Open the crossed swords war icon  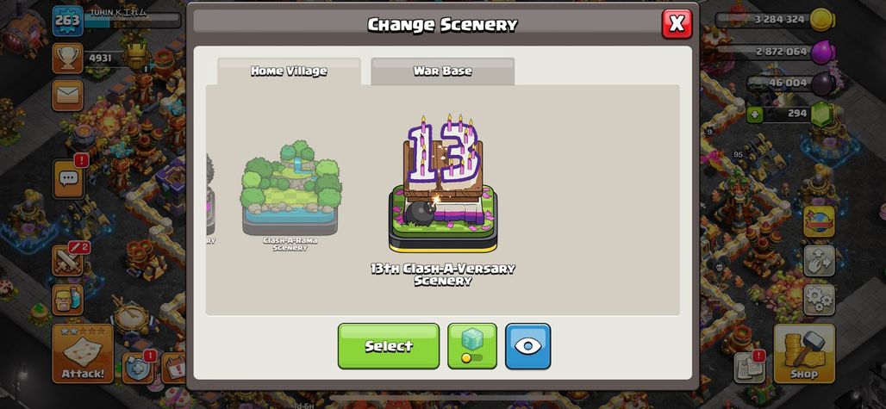coord(68,259)
